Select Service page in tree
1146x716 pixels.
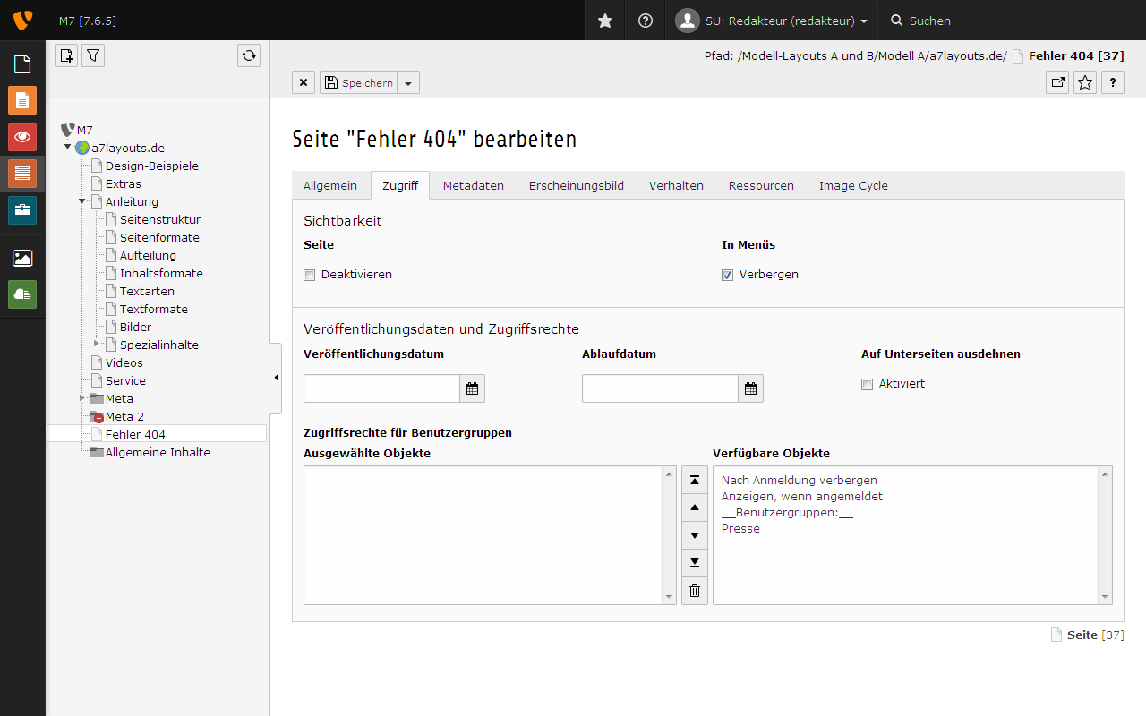[125, 380]
